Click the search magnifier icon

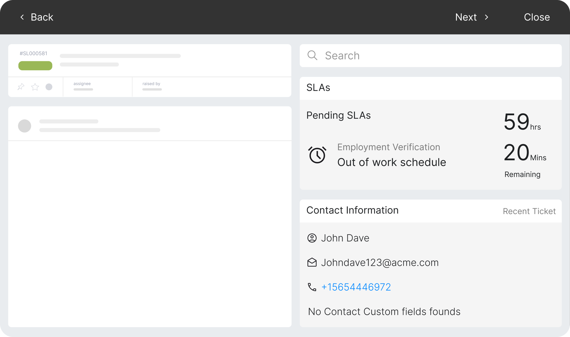(312, 56)
